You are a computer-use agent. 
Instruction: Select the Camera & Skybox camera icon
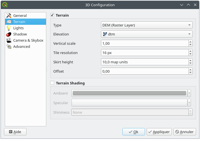click(9, 40)
